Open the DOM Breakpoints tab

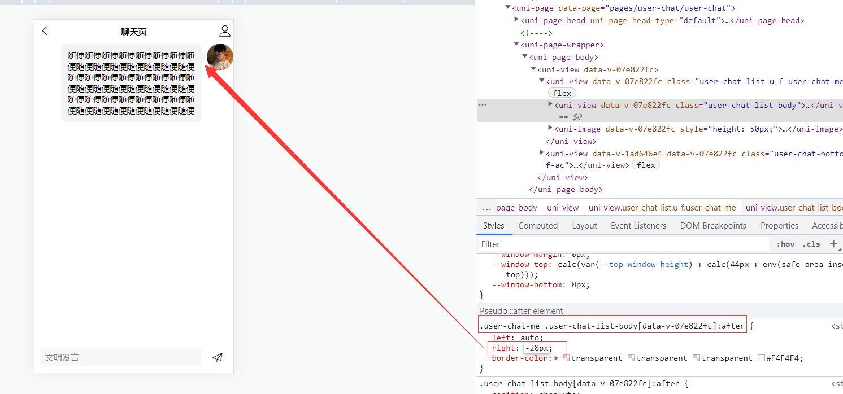click(713, 226)
